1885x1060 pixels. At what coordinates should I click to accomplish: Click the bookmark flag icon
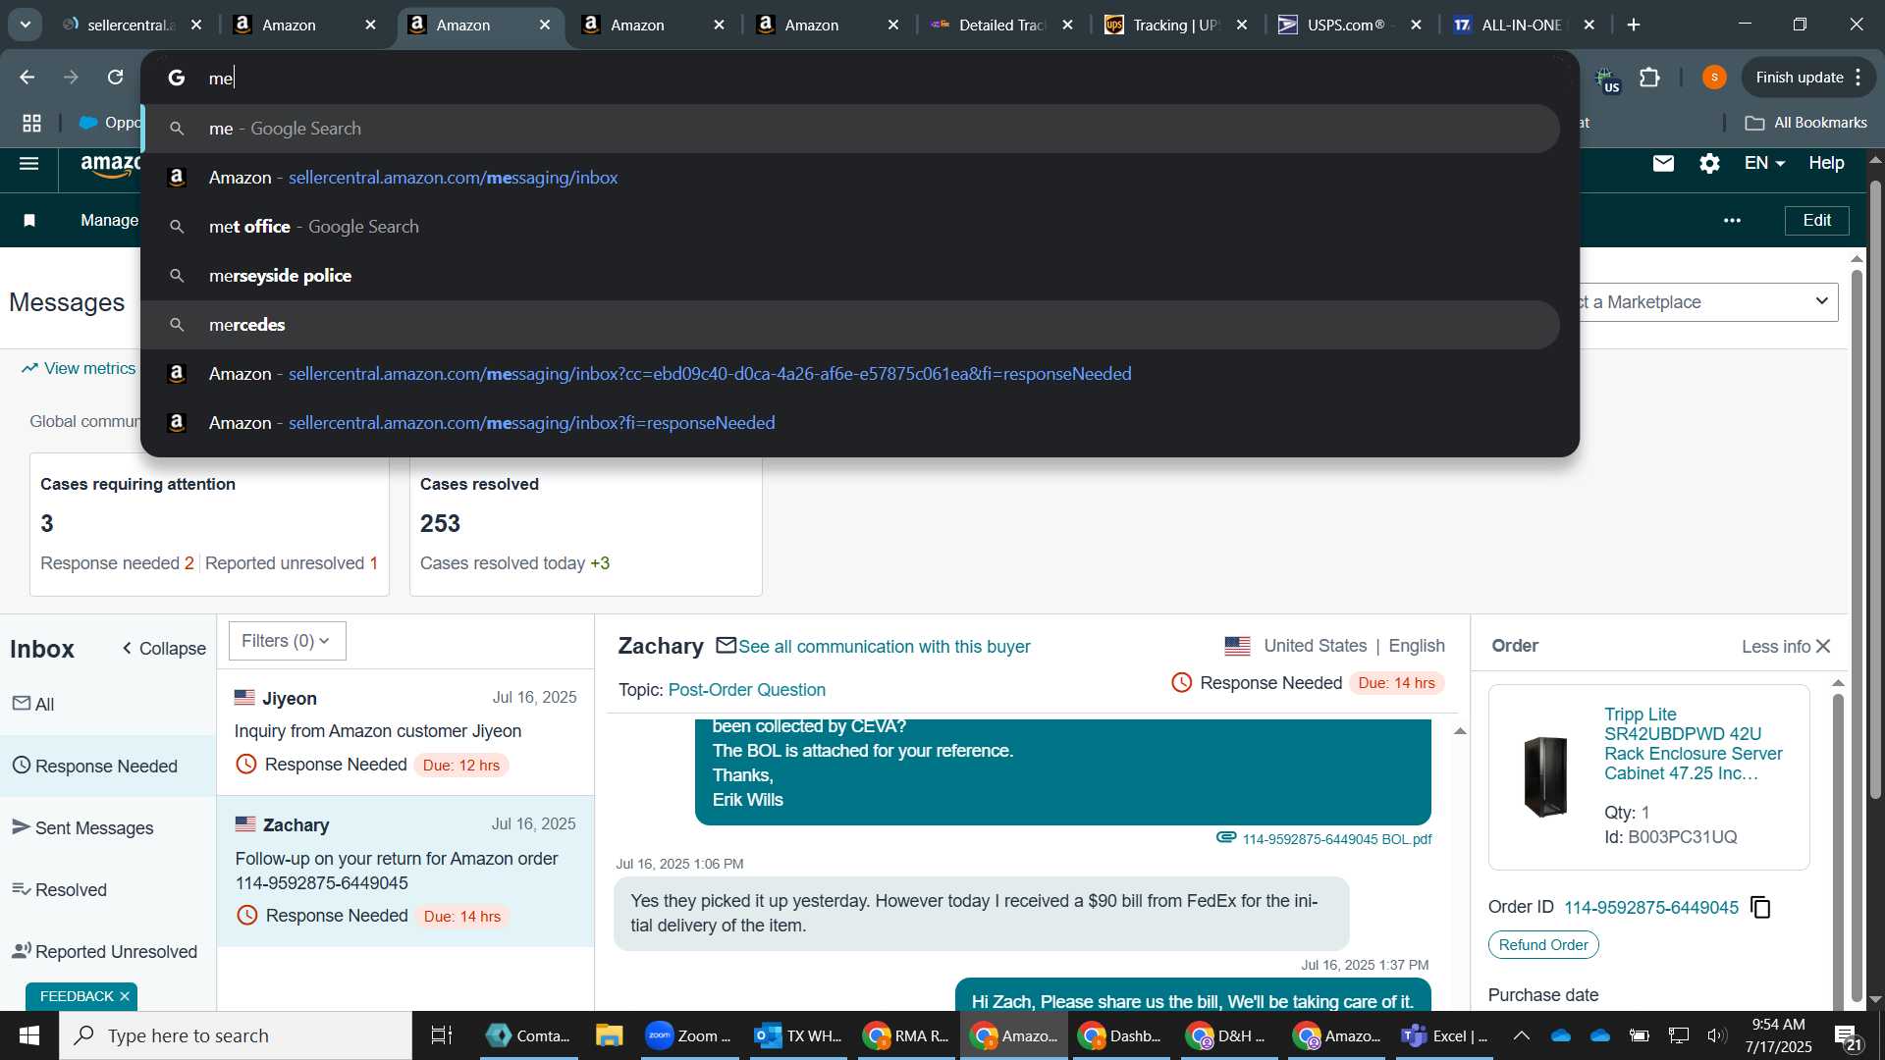[x=29, y=221]
